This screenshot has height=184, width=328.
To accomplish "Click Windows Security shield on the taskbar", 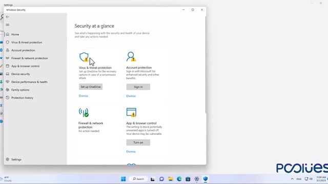I will tap(206, 179).
